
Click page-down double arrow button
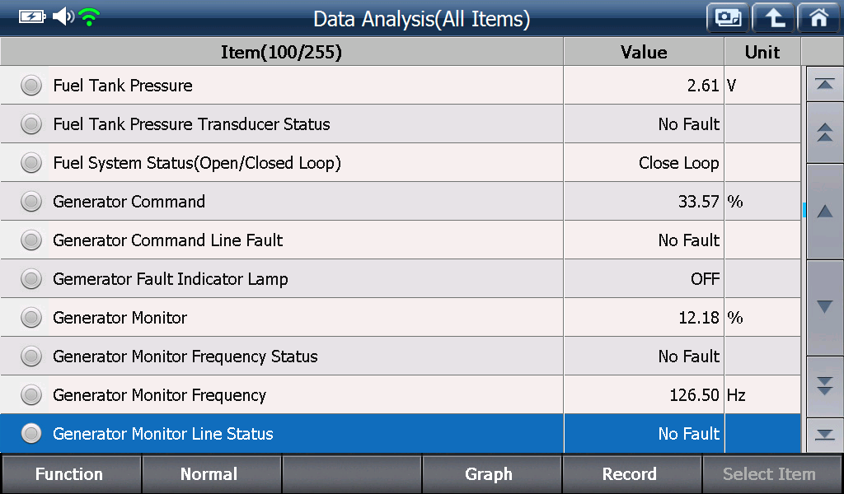pos(824,386)
